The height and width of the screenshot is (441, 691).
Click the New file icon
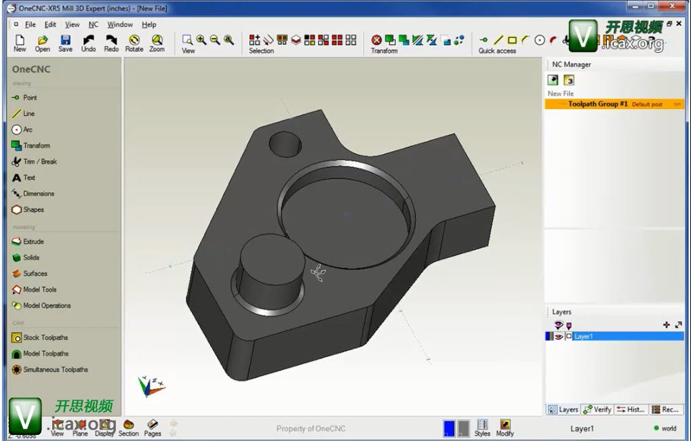(20, 41)
